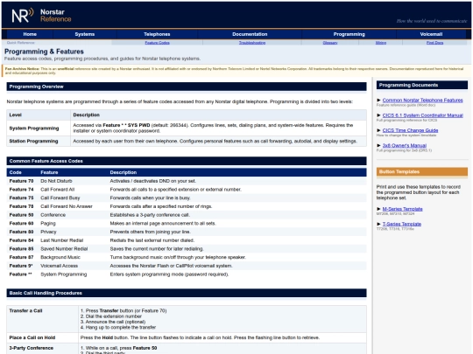Select the System Programming table cell
The height and width of the screenshot is (354, 473).
(x=39, y=128)
